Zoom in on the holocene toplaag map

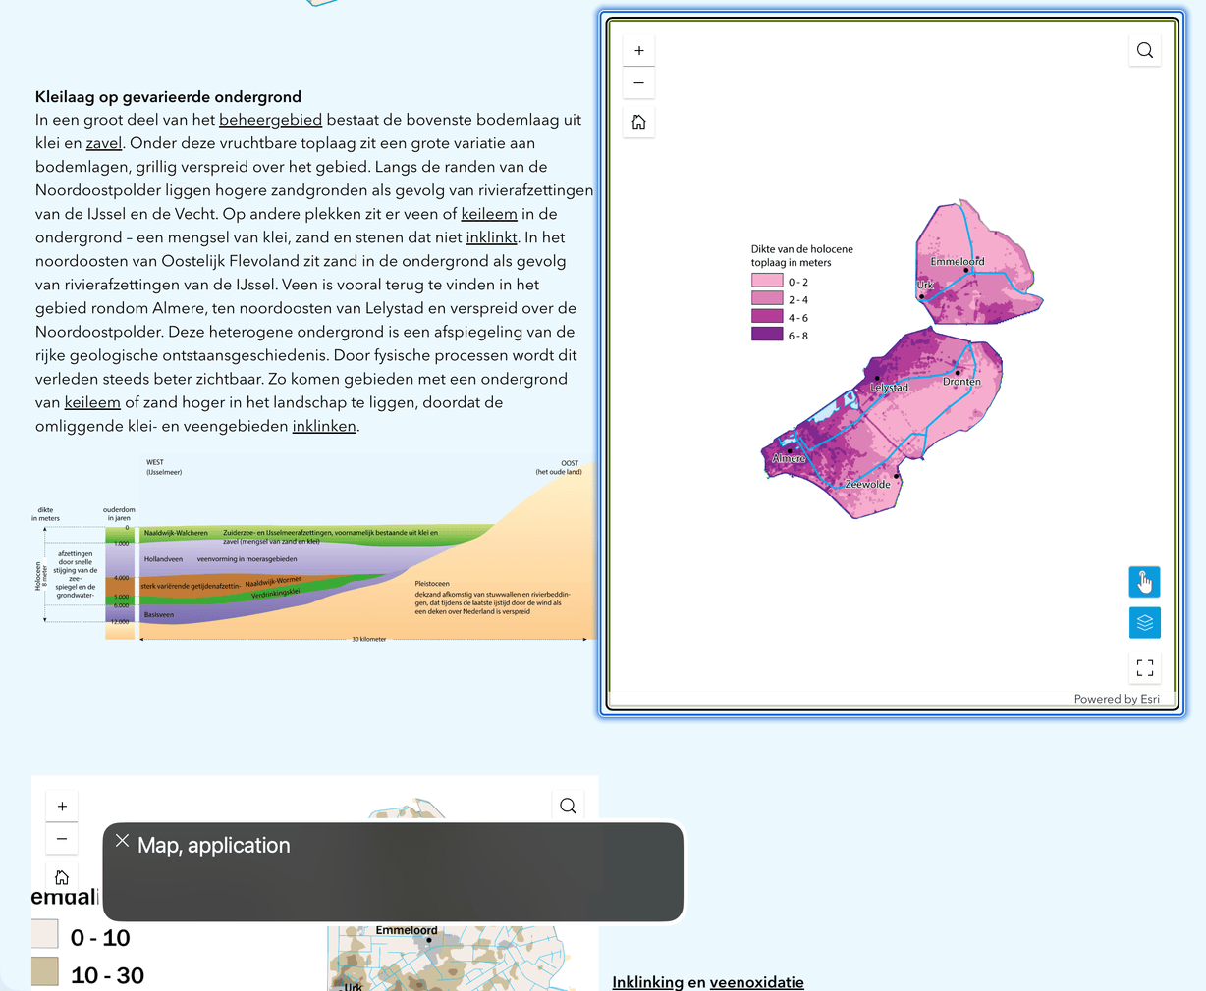tap(638, 51)
